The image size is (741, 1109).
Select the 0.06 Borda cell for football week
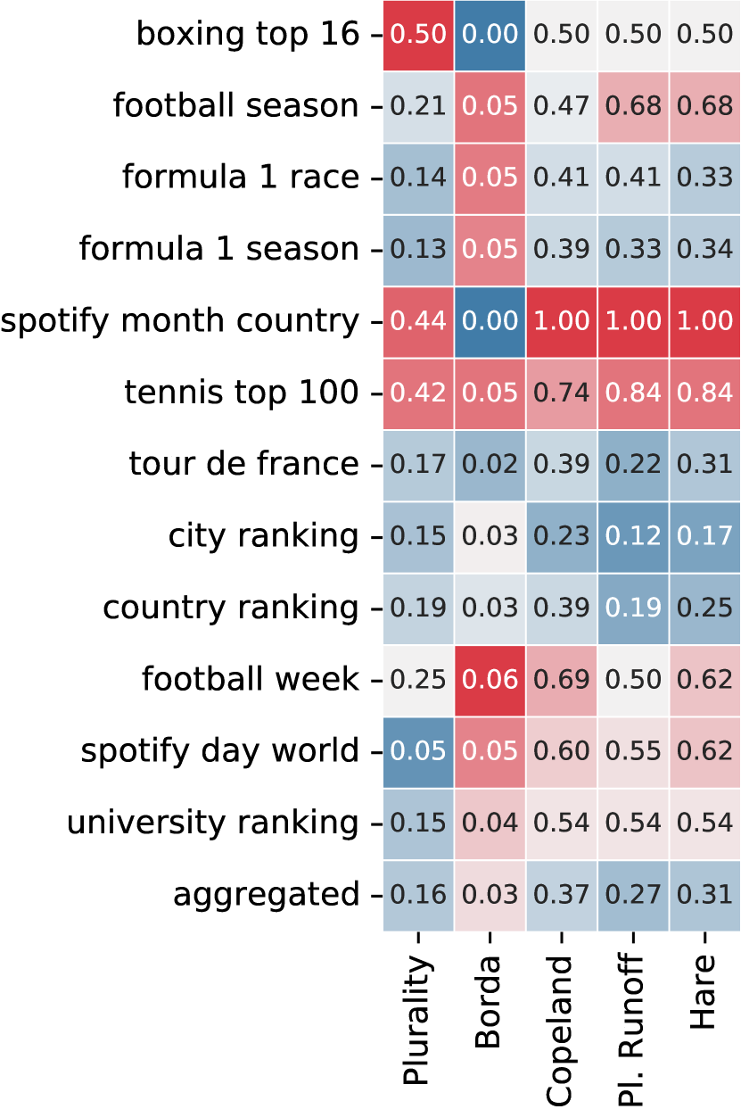point(490,680)
